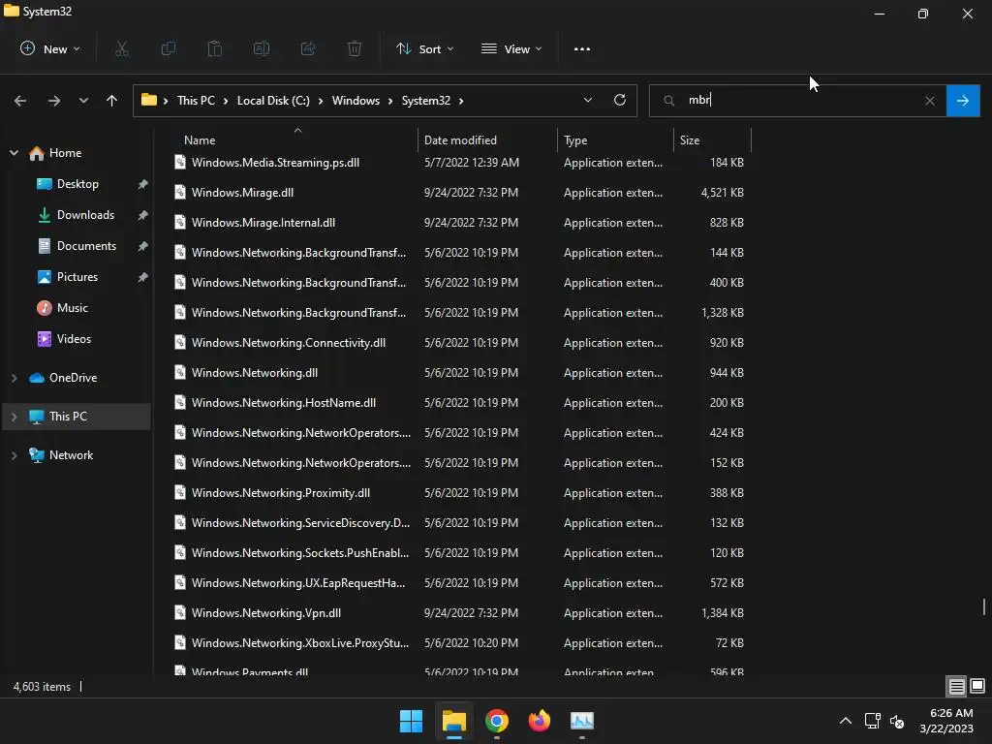Open Pictures in navigation pane
The image size is (992, 744).
pos(77,277)
